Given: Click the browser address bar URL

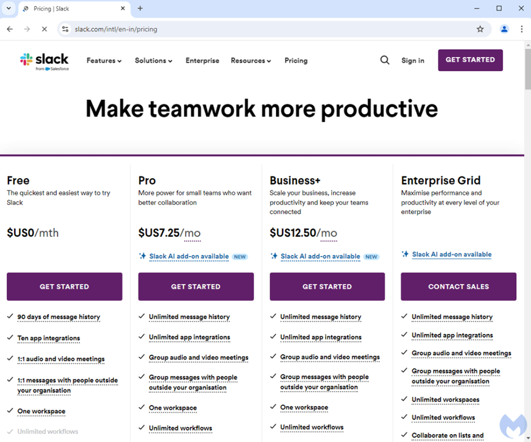Looking at the screenshot, I should (x=116, y=29).
